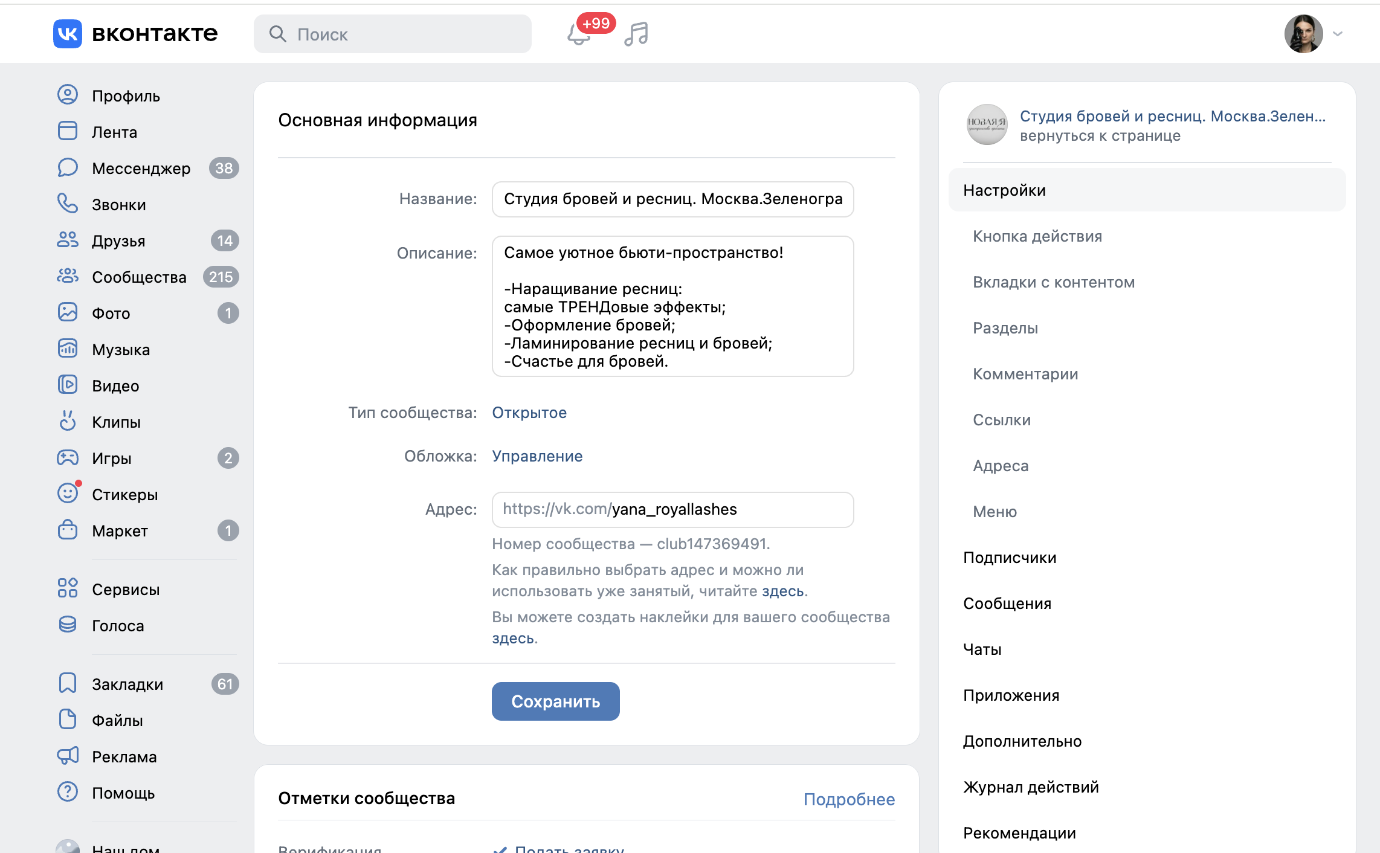Click the VK logo icon
Image resolution: width=1380 pixels, height=853 pixels.
tap(67, 34)
